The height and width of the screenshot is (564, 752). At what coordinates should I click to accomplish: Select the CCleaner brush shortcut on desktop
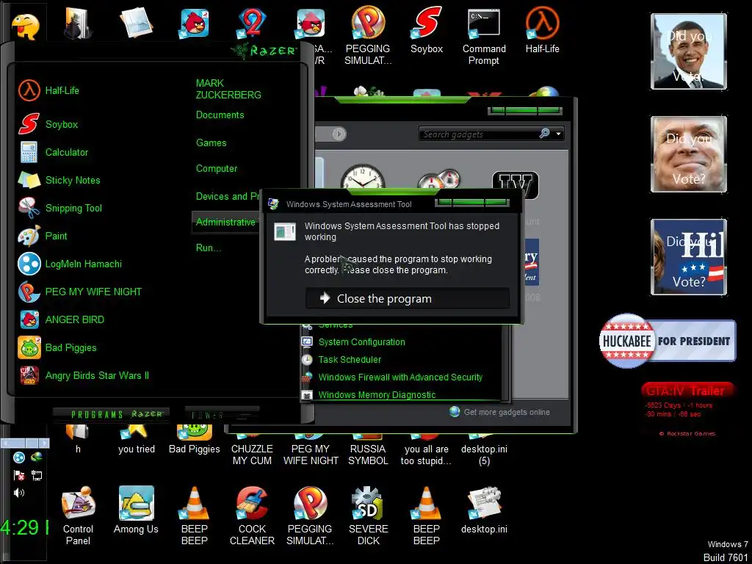pyautogui.click(x=253, y=516)
